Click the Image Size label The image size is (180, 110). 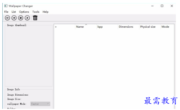pos(14,99)
